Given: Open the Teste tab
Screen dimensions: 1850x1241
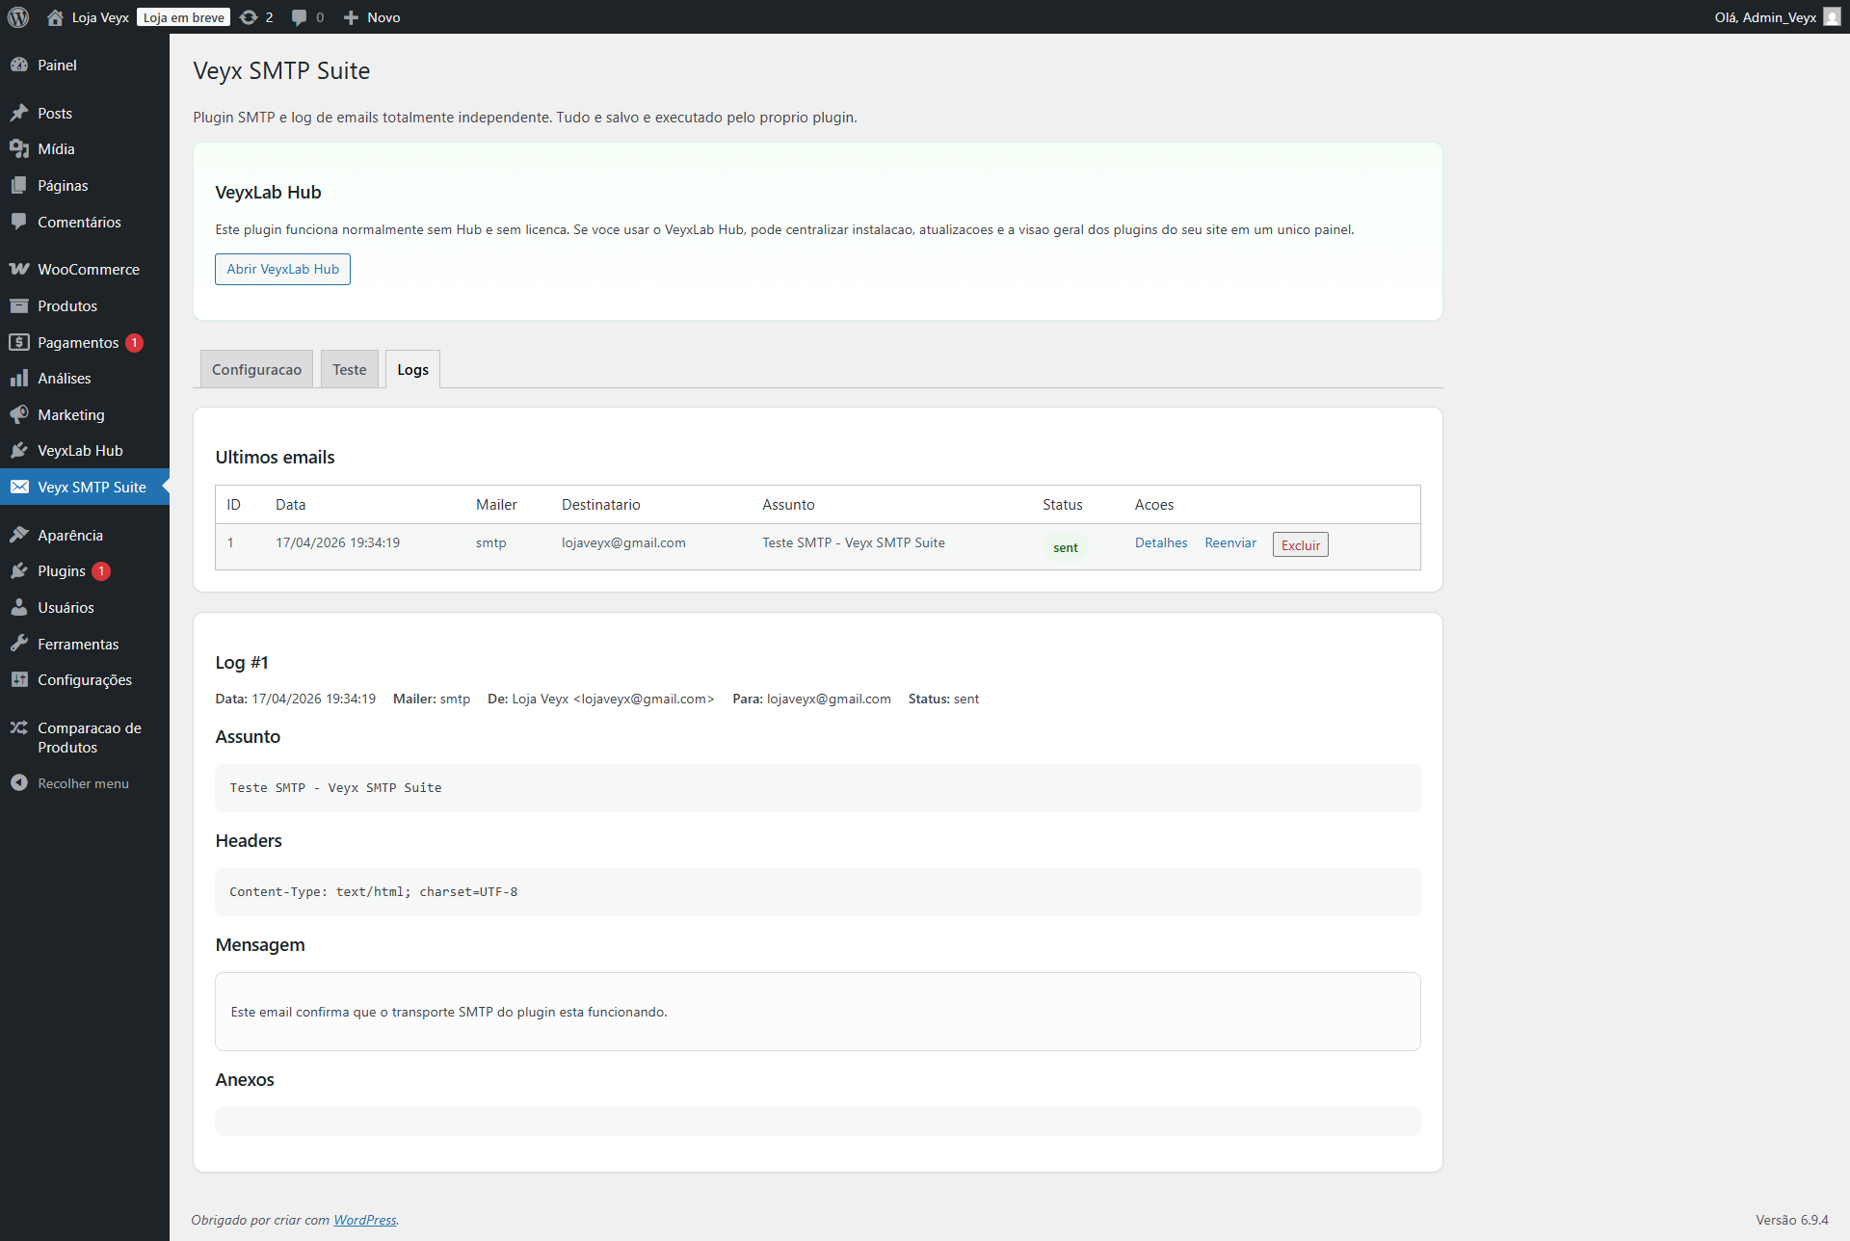Looking at the screenshot, I should click(349, 369).
